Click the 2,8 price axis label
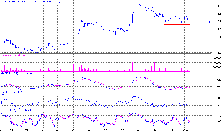 point(219,29)
